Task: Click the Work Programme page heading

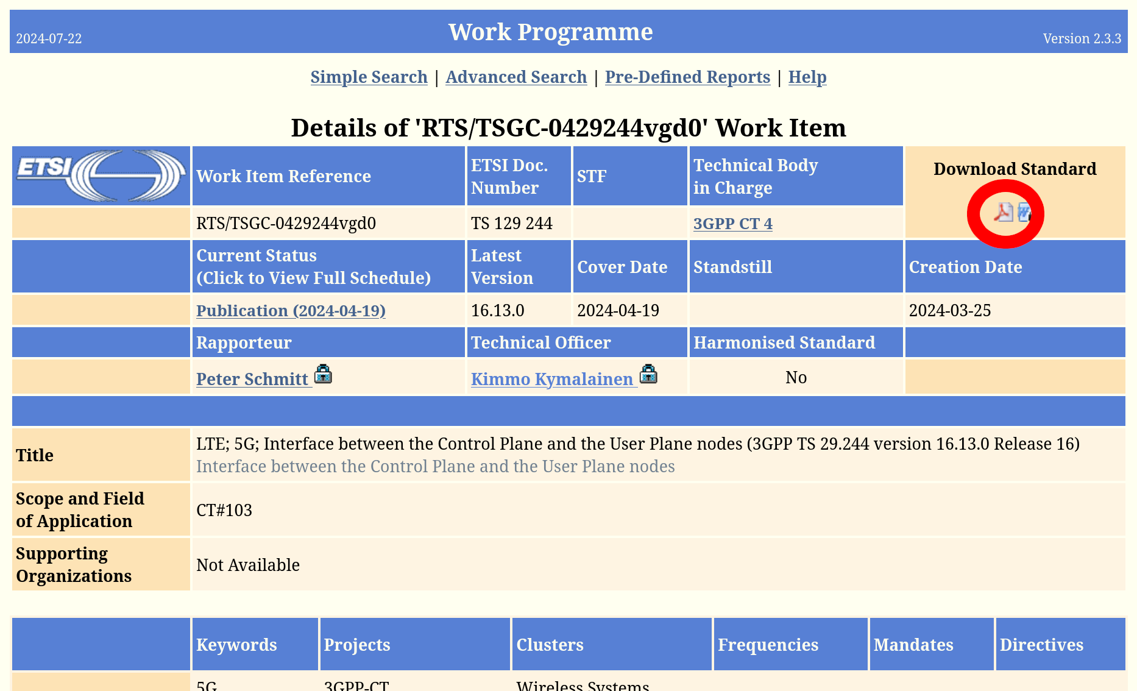Action: (x=550, y=32)
